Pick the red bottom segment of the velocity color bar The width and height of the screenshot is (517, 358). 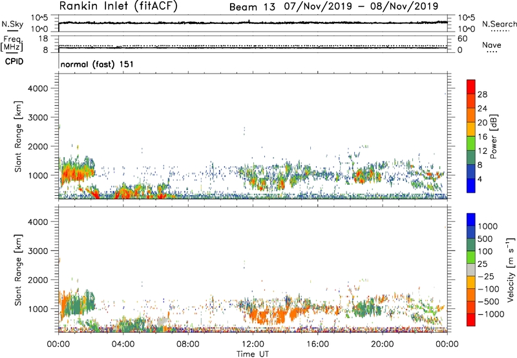coord(471,320)
